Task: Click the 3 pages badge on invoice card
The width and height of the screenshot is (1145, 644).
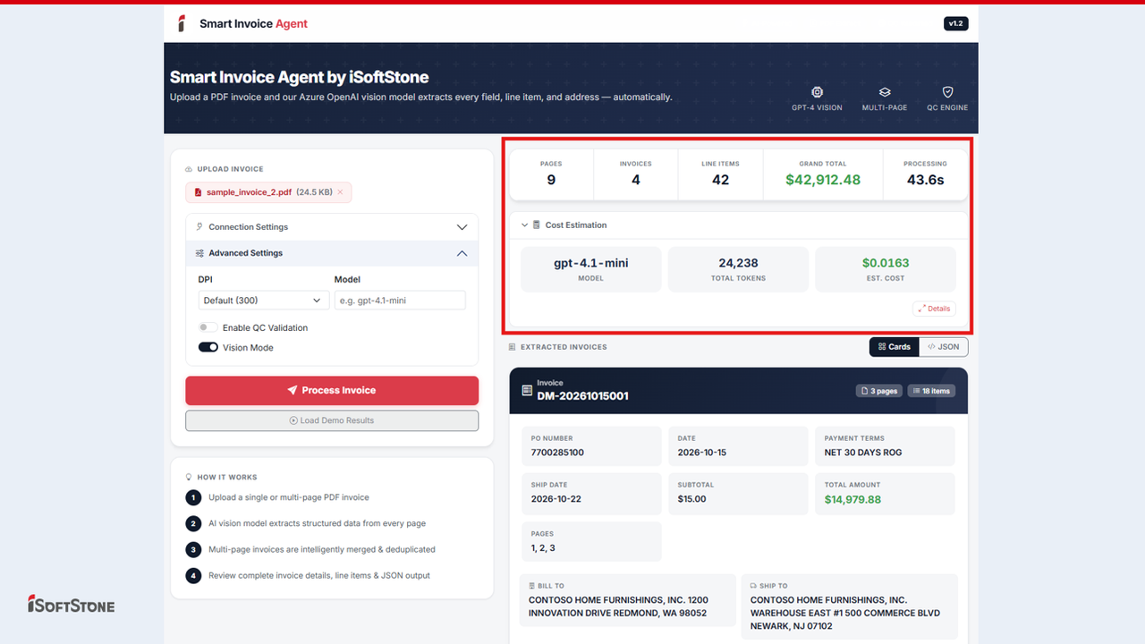Action: click(x=879, y=391)
